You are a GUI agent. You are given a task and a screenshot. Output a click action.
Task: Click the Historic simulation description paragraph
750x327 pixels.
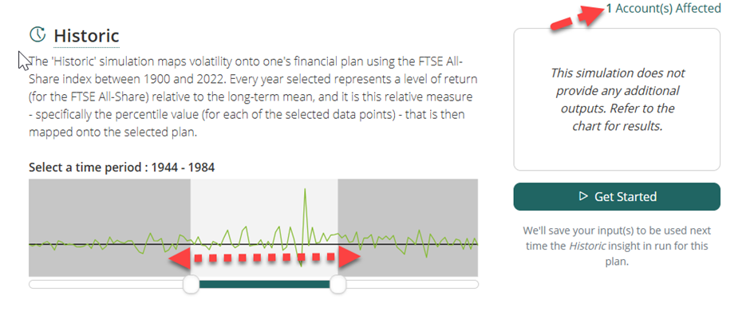coord(251,97)
